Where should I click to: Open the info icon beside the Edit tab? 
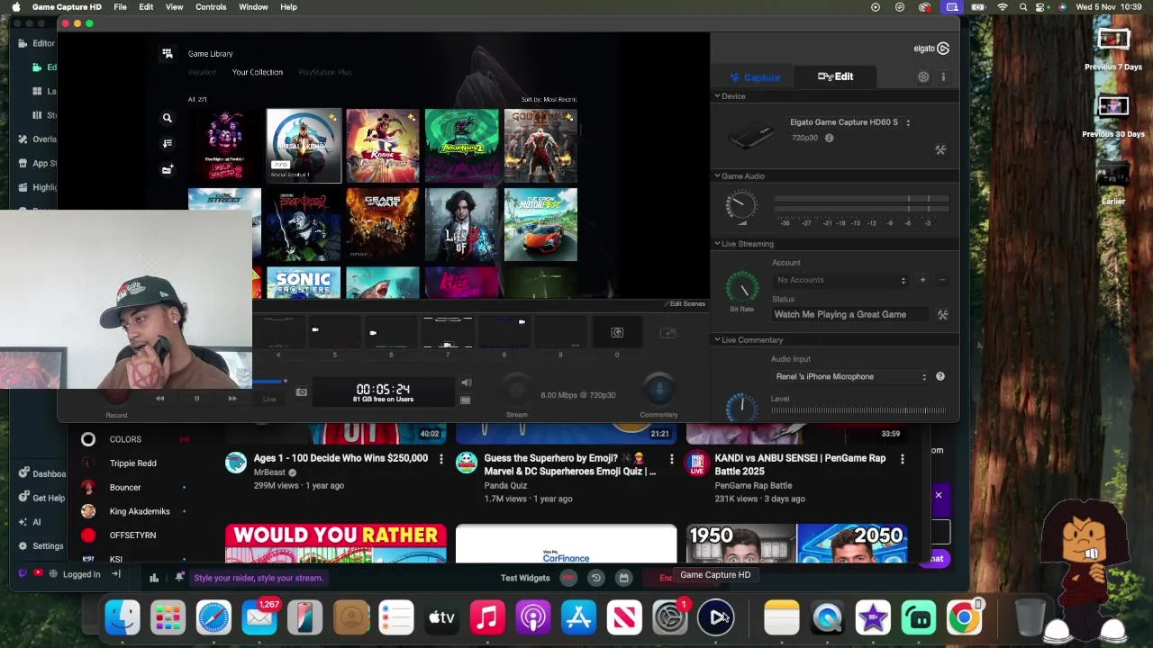(943, 77)
